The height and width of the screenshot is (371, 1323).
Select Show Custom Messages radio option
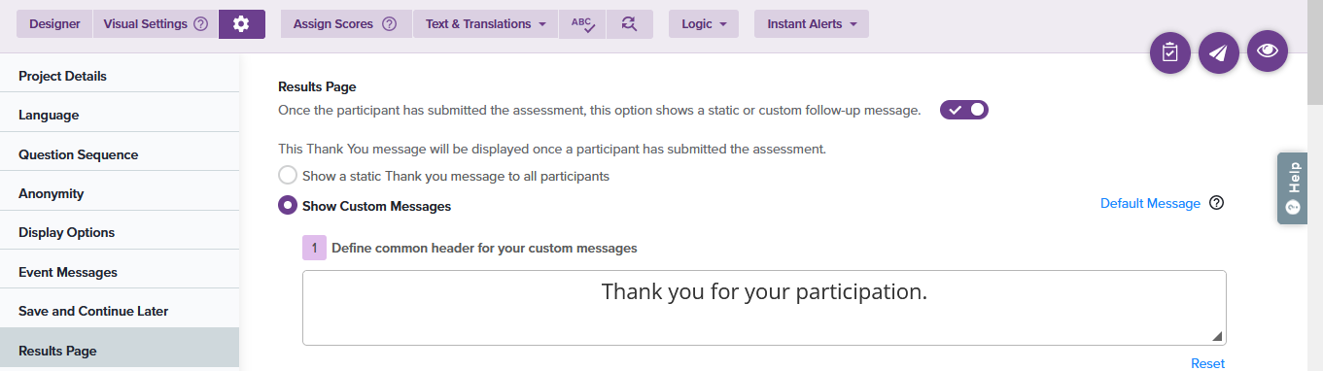(x=288, y=206)
